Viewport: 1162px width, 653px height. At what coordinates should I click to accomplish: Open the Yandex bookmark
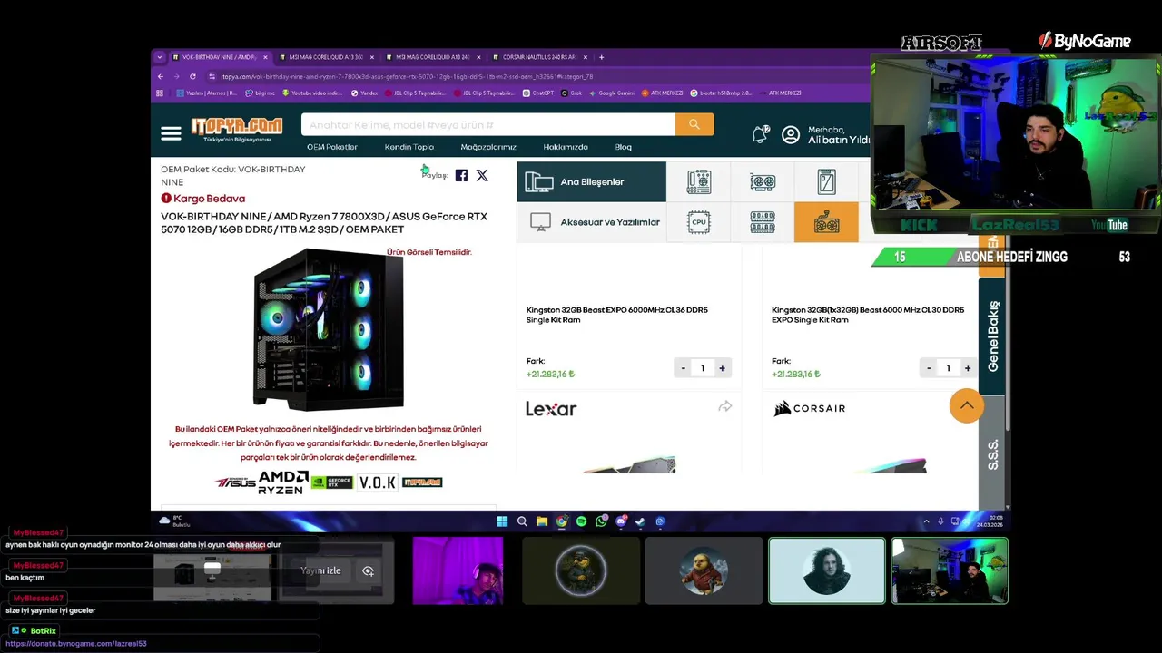click(x=364, y=93)
